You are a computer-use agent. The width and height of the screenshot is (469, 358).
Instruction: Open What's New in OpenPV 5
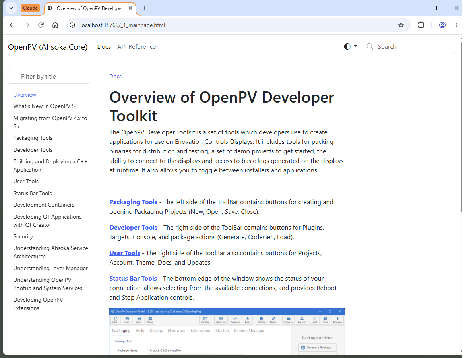(44, 106)
